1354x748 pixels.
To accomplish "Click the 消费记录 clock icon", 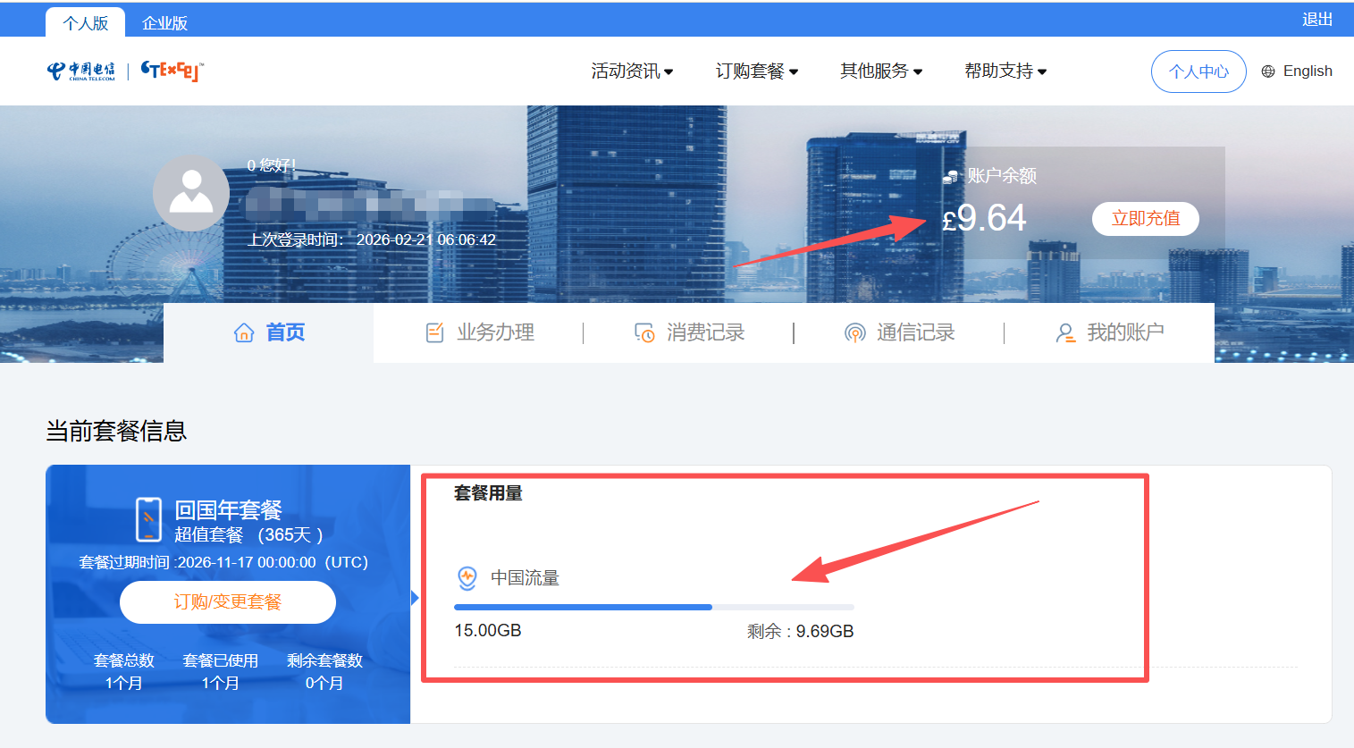I will coord(644,333).
